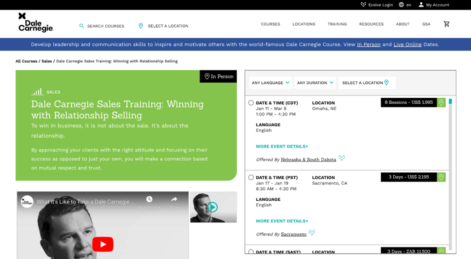
Task: Open the Any Duration dropdown
Action: coord(316,83)
